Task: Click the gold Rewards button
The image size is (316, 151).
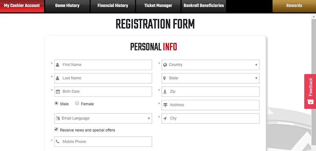Action: pyautogui.click(x=294, y=6)
